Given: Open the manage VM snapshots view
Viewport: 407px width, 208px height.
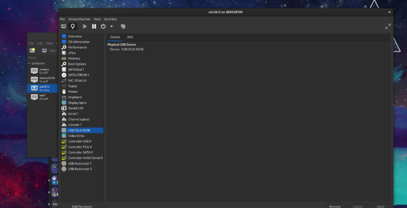Looking at the screenshot, I should pyautogui.click(x=123, y=26).
